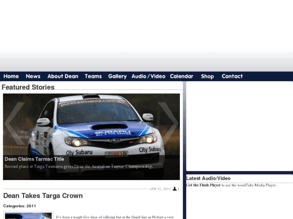Select the Teams menu item

point(93,76)
